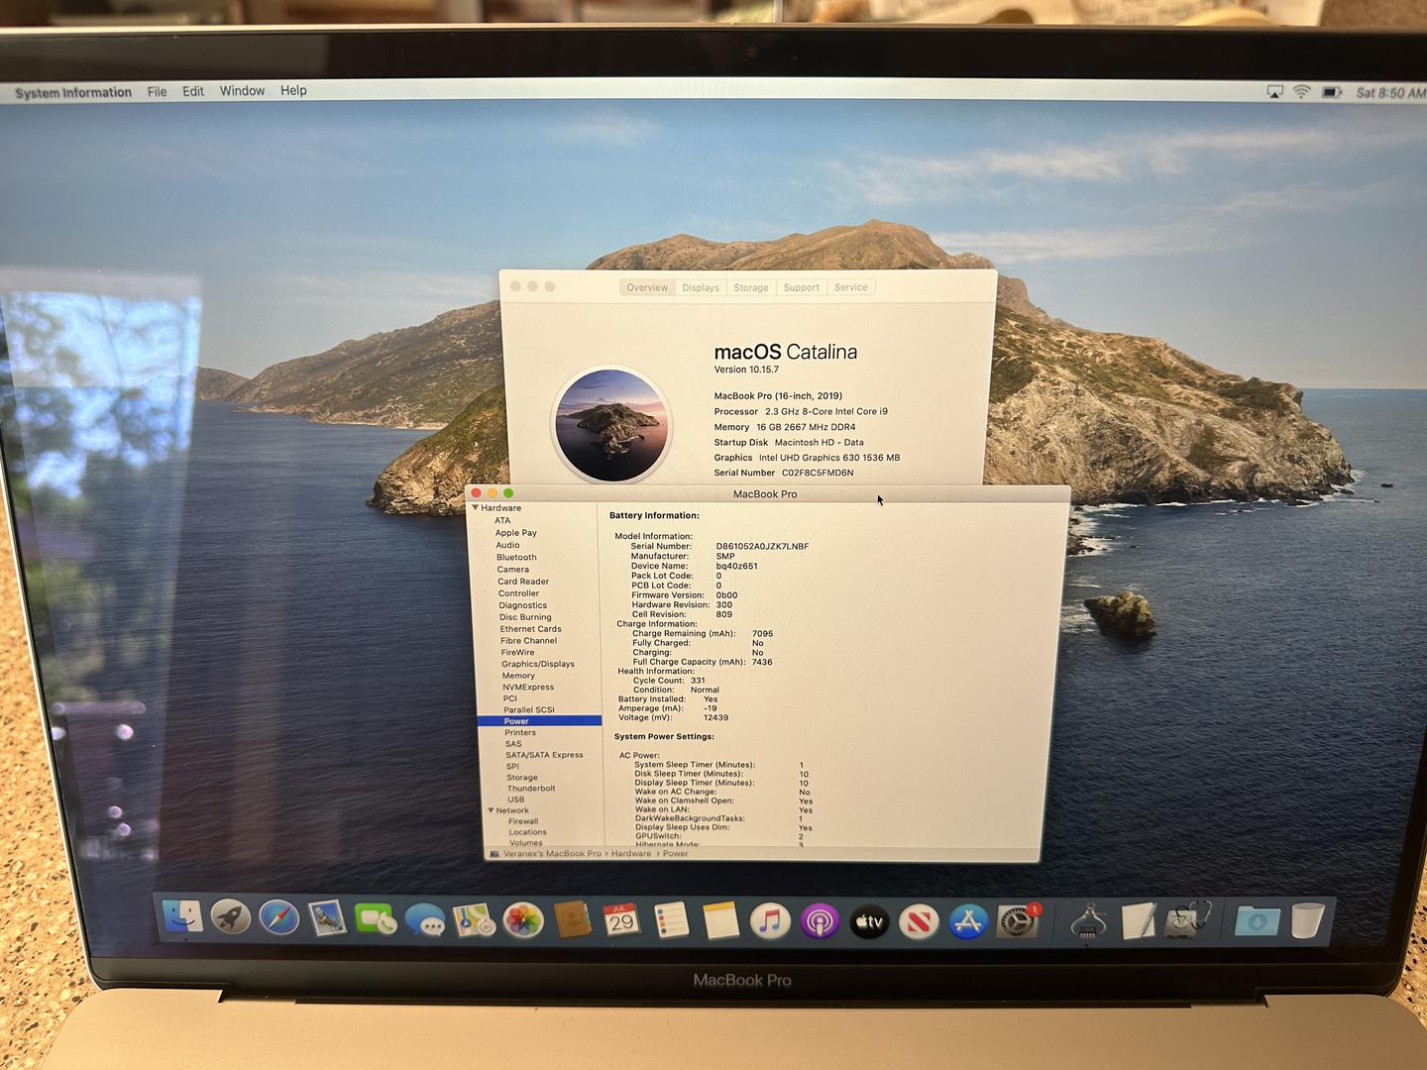Click AirPlay display icon in menu bar
This screenshot has width=1427, height=1070.
click(x=1274, y=92)
